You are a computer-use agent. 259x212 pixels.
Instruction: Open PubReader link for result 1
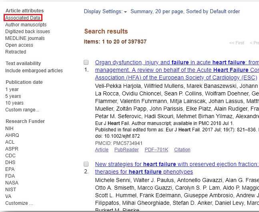tap(126, 150)
